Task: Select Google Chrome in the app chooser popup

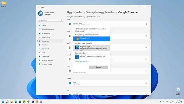Action: 91,39
